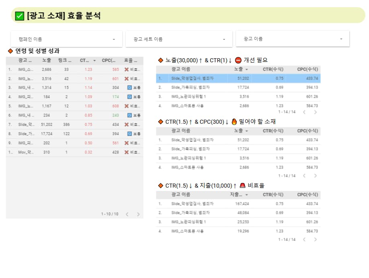The width and height of the screenshot is (369, 278).
Task: Select IMG_스마트폰 사용 in the 밀어야 할 소재 table
Action: click(238, 168)
